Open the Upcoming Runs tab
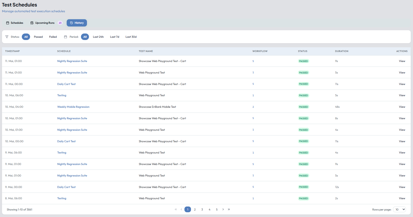 click(x=42, y=23)
